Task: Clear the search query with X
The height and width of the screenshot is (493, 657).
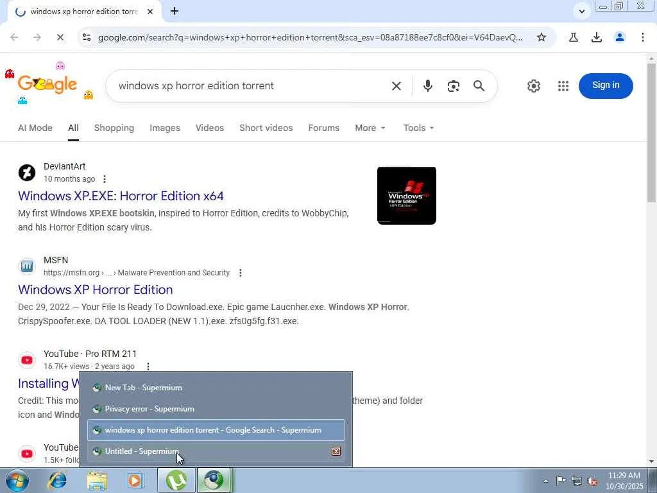Action: (397, 86)
